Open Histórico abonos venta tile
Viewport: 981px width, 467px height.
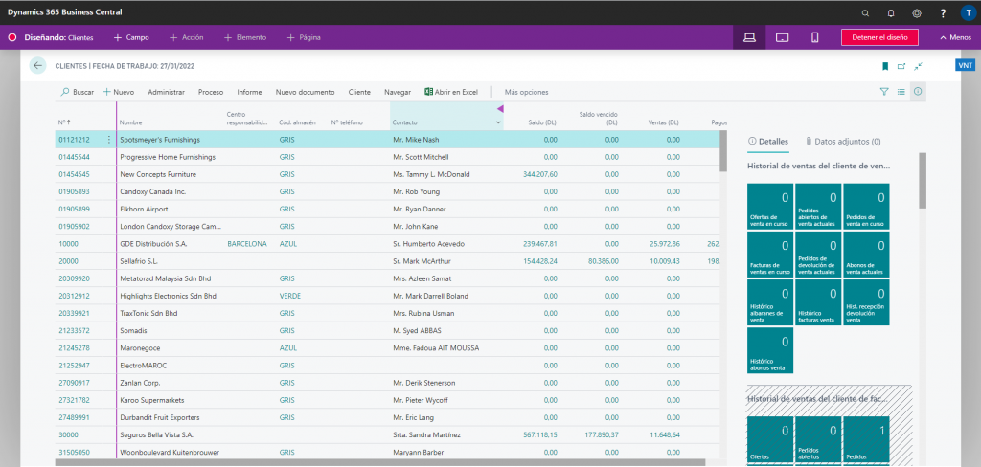pos(770,350)
